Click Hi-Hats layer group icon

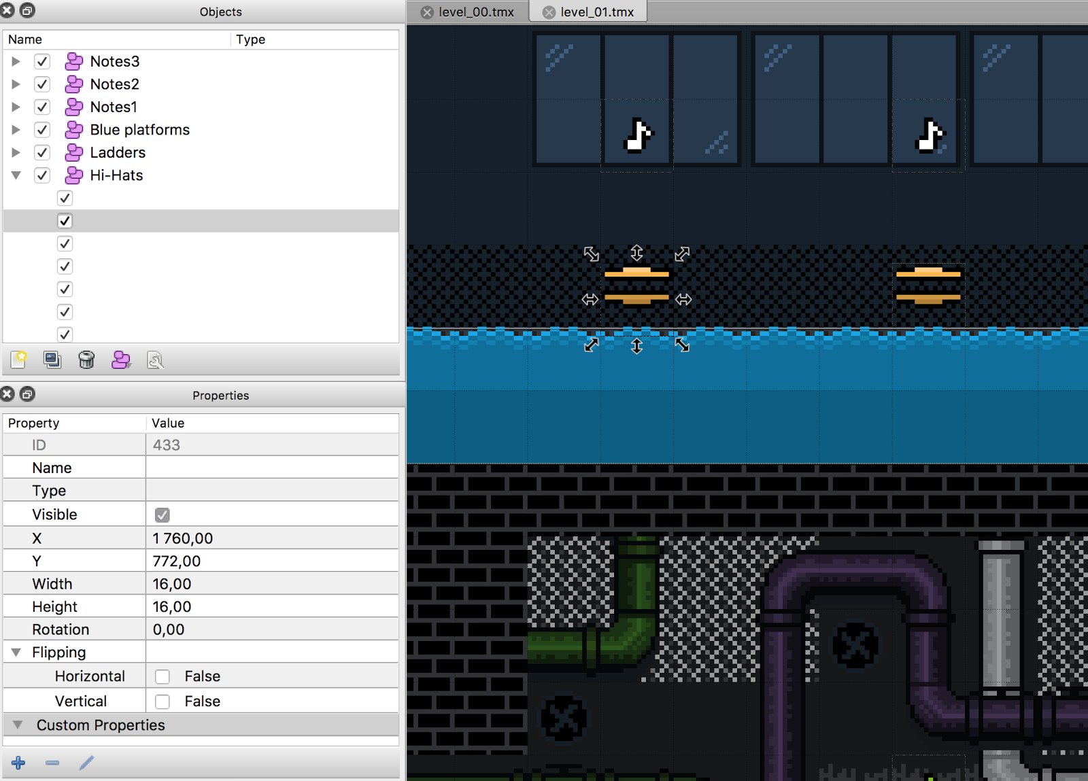73,175
